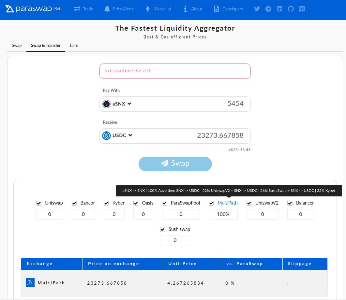Image resolution: width=346 pixels, height=300 pixels.
Task: Click the ≈$23153.55 estimate text
Action: coord(239,150)
